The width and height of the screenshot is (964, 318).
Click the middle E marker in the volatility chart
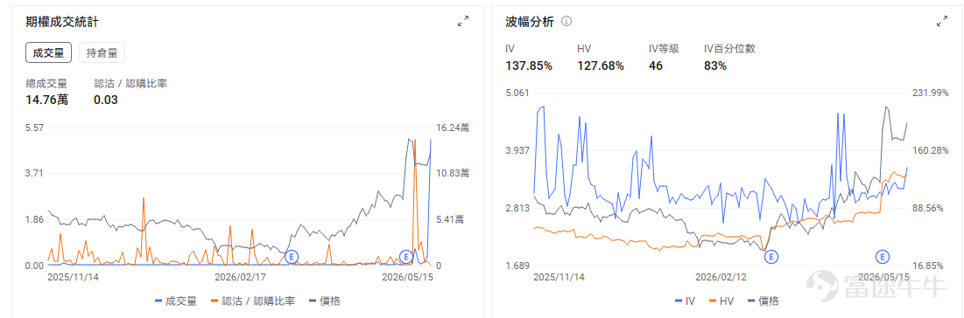772,256
